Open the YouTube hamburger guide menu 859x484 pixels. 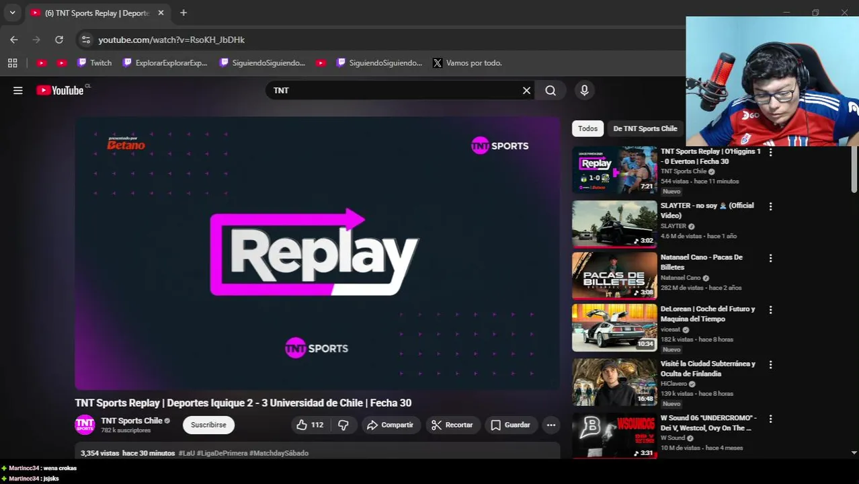coord(18,90)
